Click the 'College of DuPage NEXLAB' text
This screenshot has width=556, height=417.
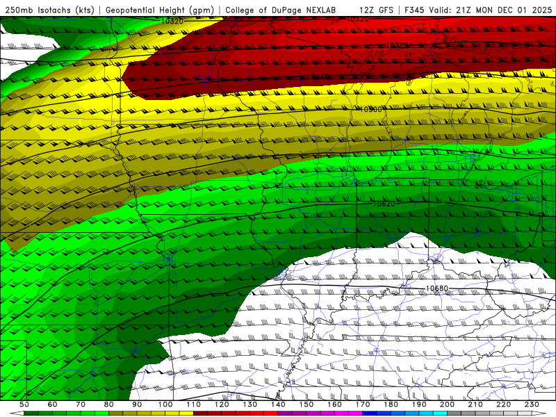(x=281, y=10)
